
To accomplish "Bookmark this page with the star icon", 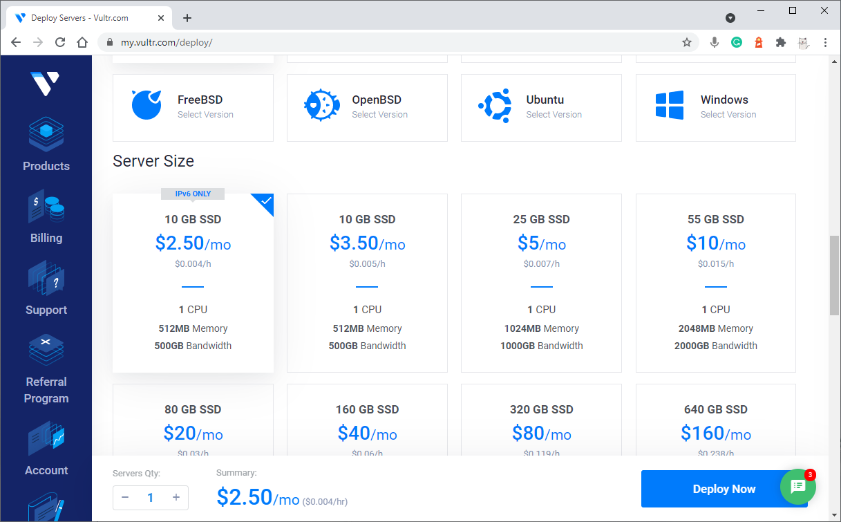I will click(687, 42).
